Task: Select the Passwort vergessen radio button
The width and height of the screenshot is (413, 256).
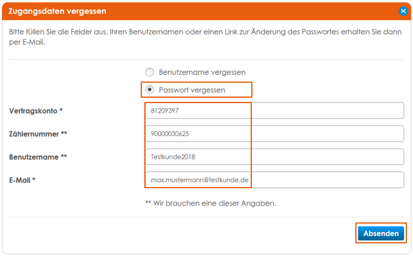Action: click(150, 90)
